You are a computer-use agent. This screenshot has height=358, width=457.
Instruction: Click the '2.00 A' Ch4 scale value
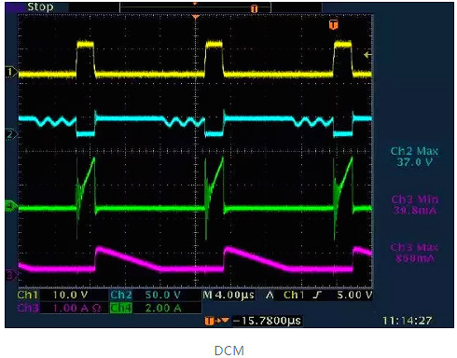pyautogui.click(x=163, y=308)
